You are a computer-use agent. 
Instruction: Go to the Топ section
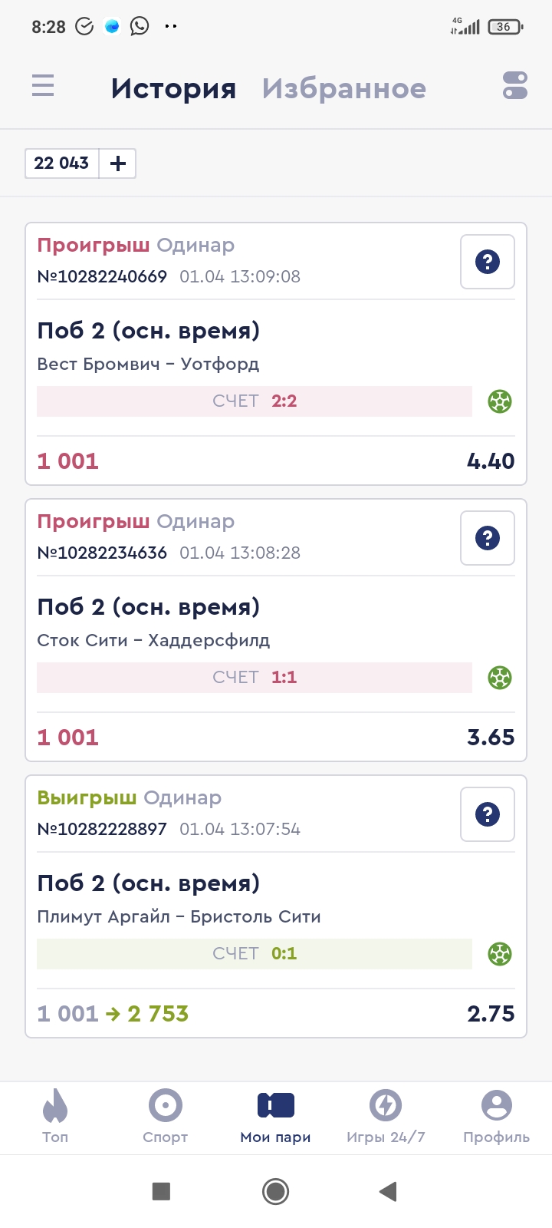[x=55, y=1115]
